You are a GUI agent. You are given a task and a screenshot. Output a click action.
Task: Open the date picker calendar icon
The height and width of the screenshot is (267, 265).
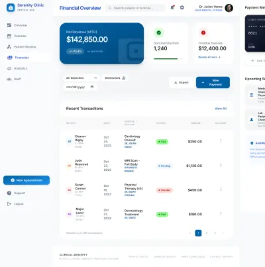coord(92,87)
